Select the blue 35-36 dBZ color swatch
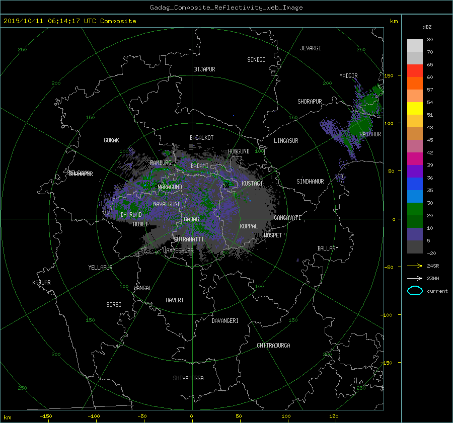The width and height of the screenshot is (453, 423). 415,184
